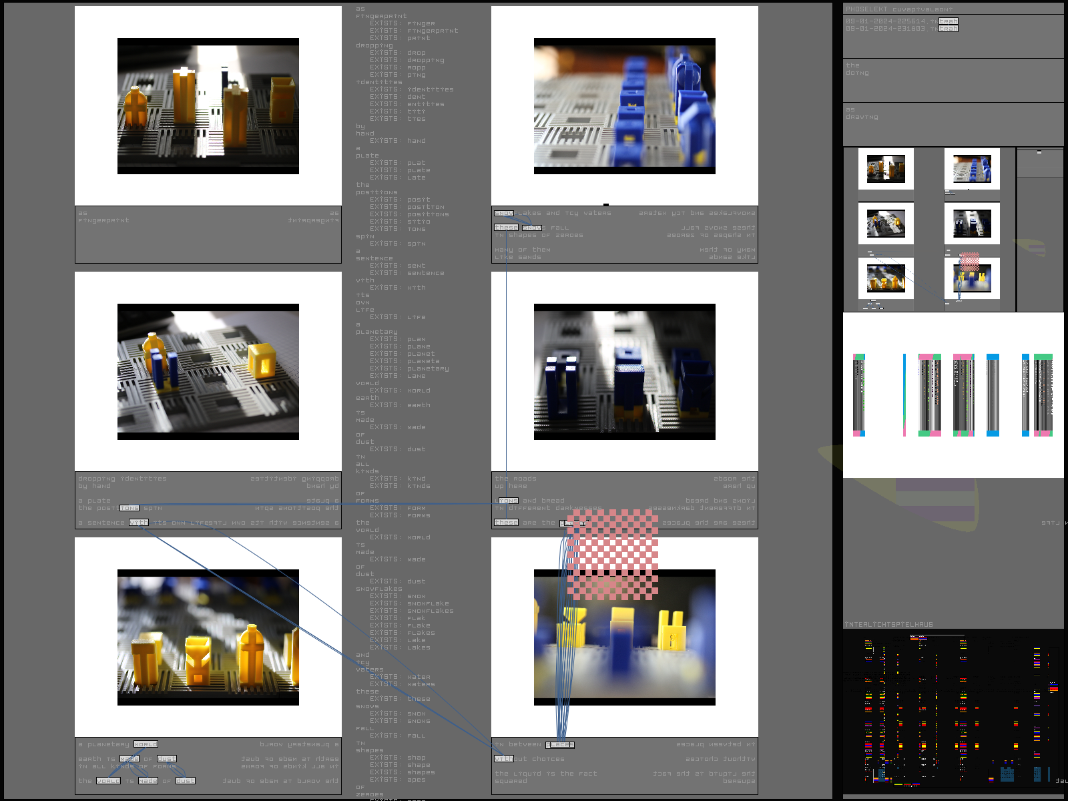Click the 'as drawing' text panel
This screenshot has width=1068, height=801.
(x=953, y=123)
